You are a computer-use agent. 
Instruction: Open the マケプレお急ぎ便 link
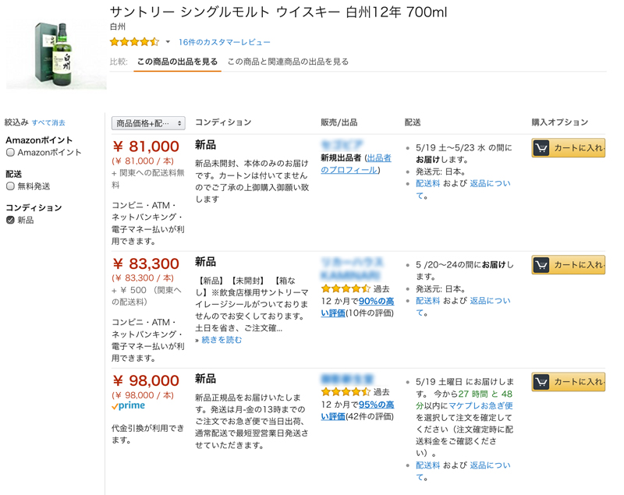pos(480,405)
